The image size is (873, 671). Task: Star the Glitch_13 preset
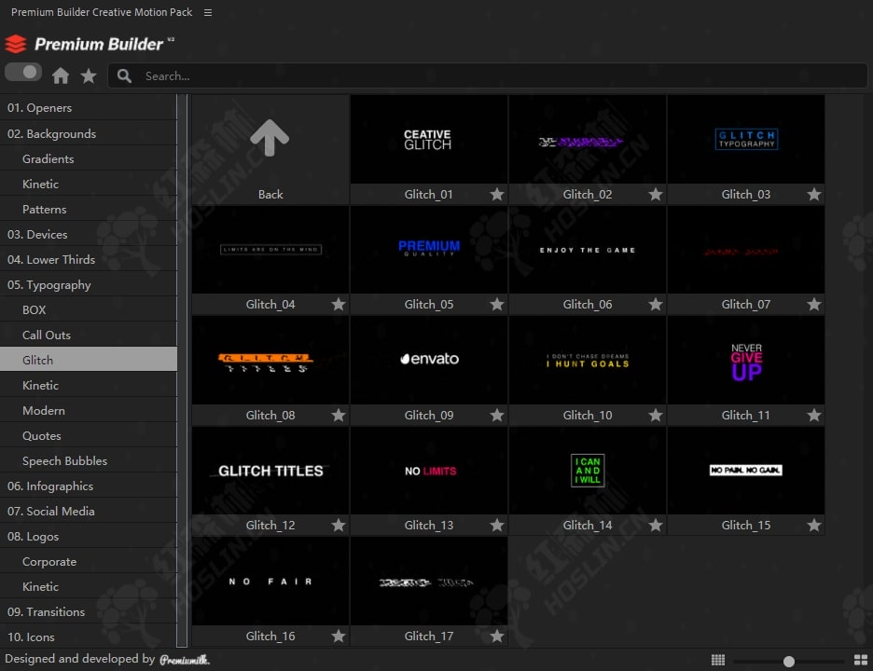point(497,526)
